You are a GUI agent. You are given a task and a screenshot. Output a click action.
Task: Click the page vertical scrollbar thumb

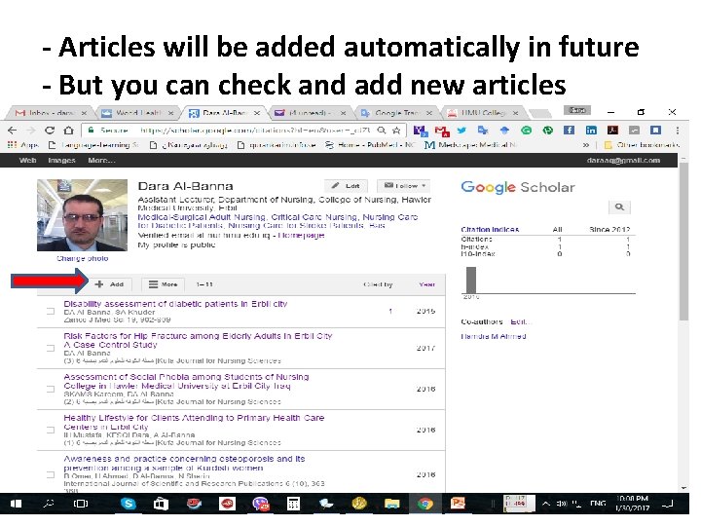[683, 242]
